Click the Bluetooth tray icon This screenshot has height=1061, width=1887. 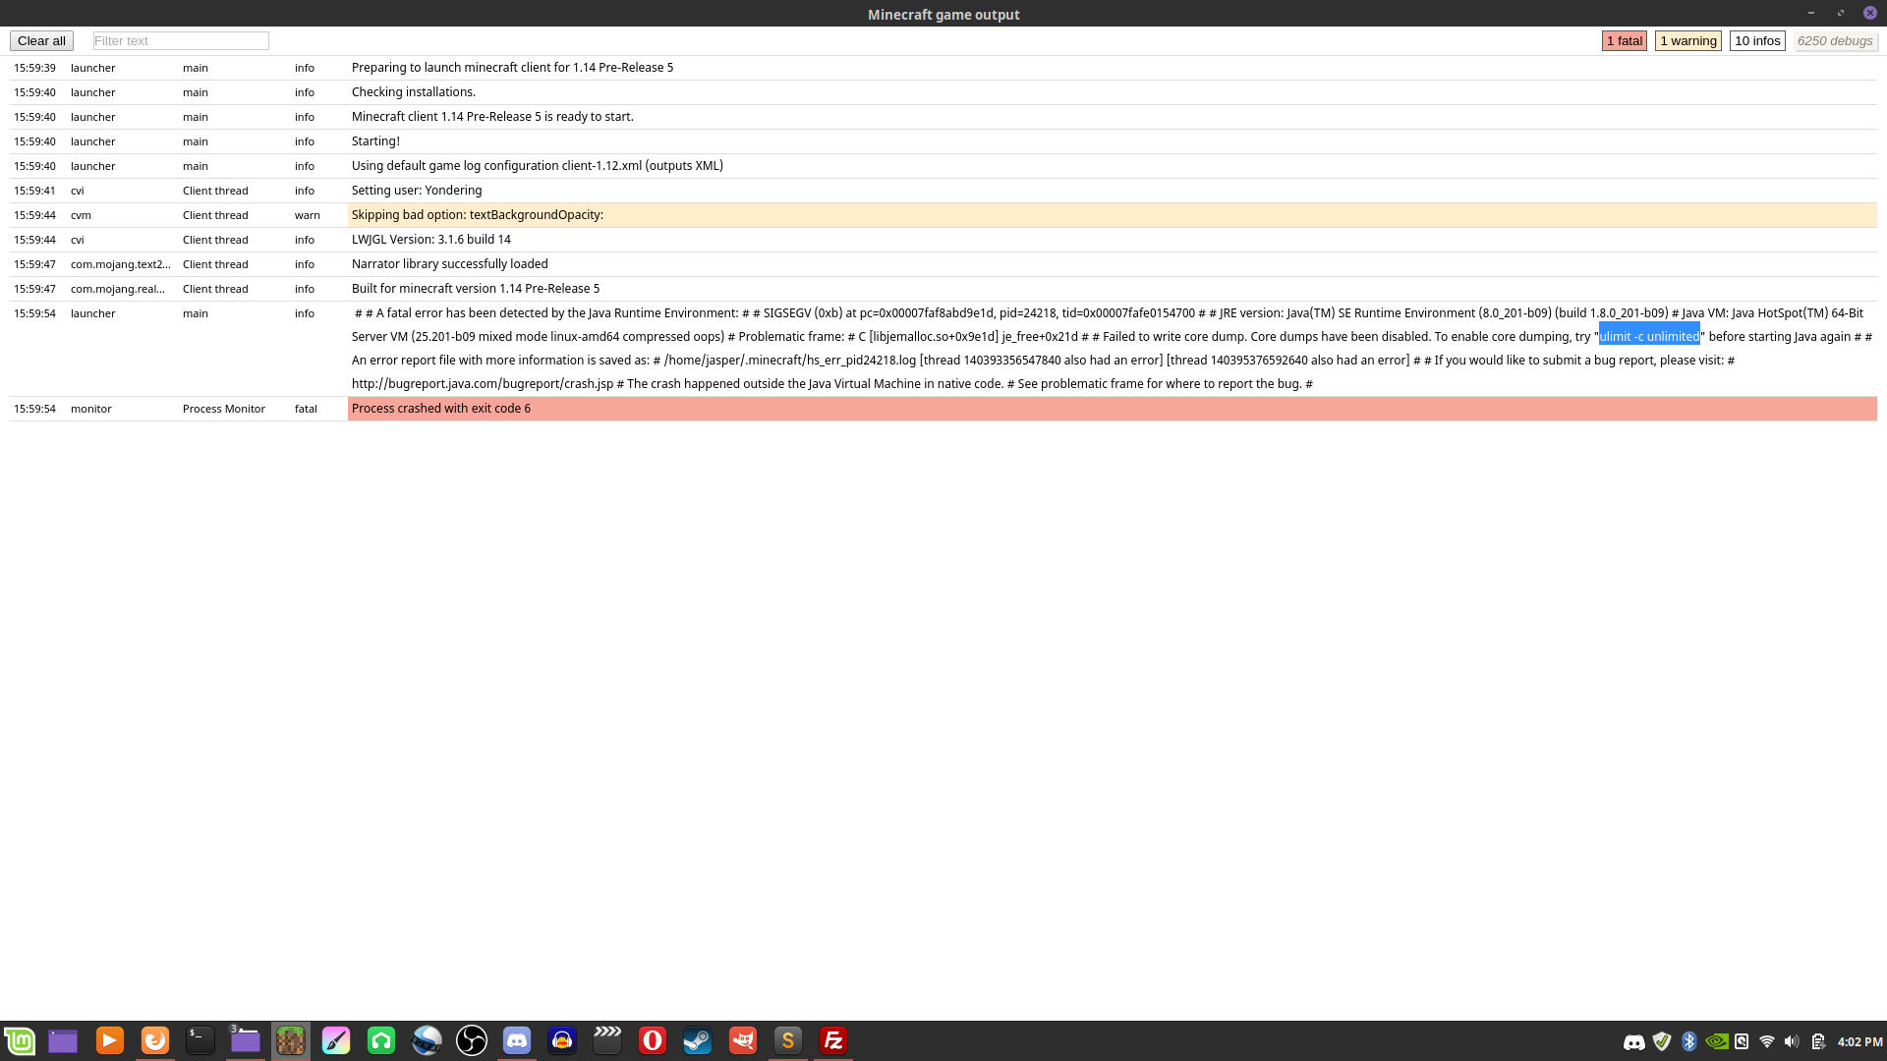(1689, 1041)
